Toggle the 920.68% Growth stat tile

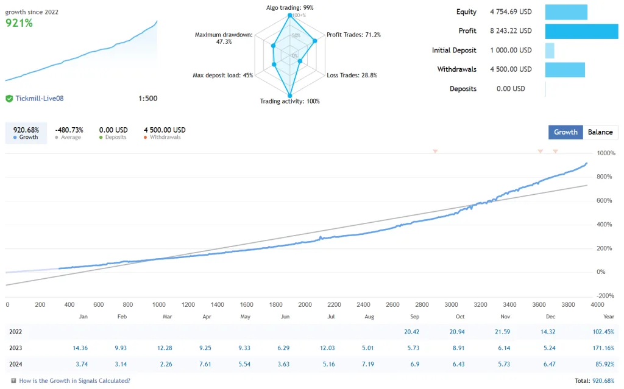(x=26, y=132)
